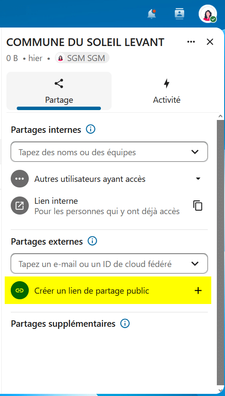This screenshot has width=225, height=396.
Task: Click the Lien interne icon
Action: point(20,206)
